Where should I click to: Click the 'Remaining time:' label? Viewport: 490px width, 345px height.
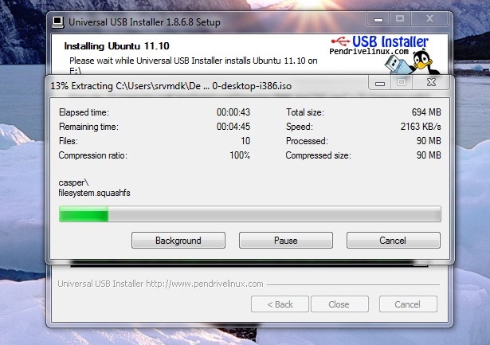[x=88, y=127]
